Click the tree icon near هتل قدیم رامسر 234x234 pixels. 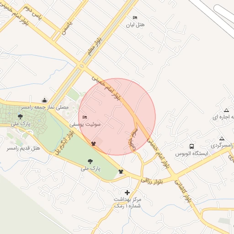point(20,117)
